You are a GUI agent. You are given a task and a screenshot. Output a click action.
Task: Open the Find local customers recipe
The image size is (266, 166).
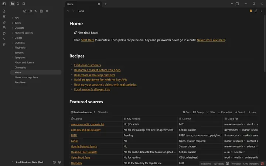[x=87, y=65]
